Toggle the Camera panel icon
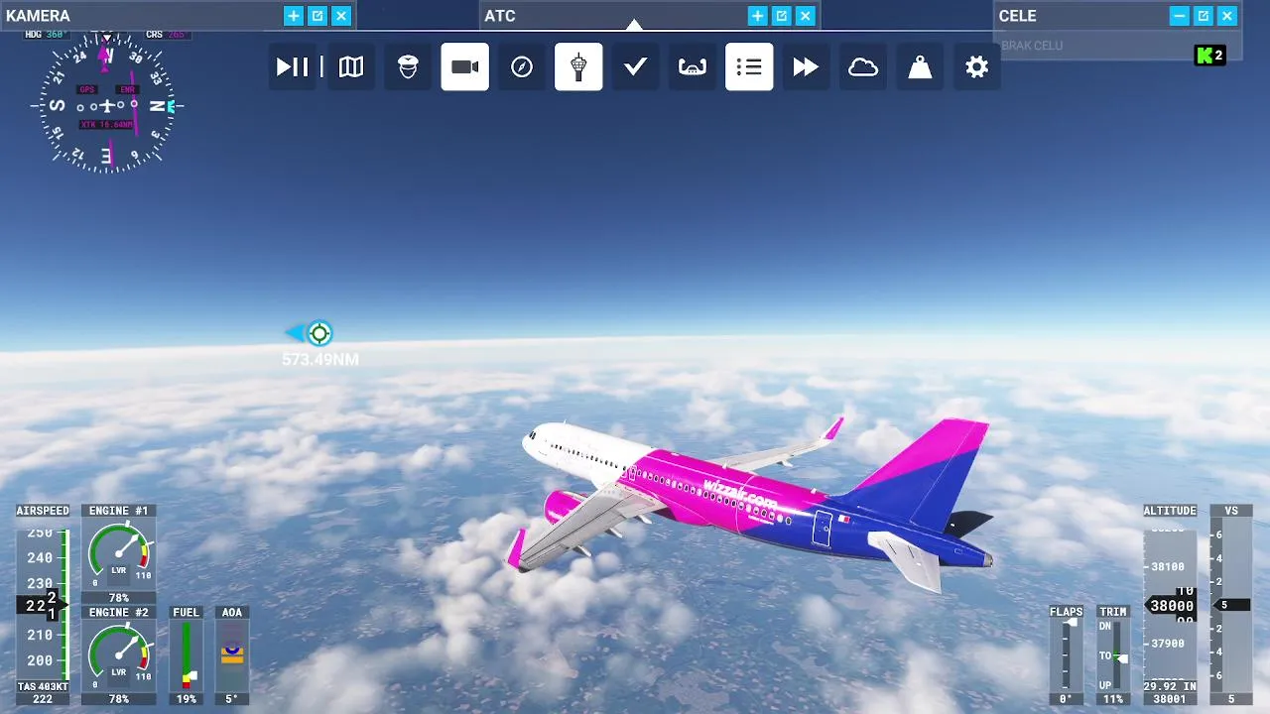 [x=465, y=66]
